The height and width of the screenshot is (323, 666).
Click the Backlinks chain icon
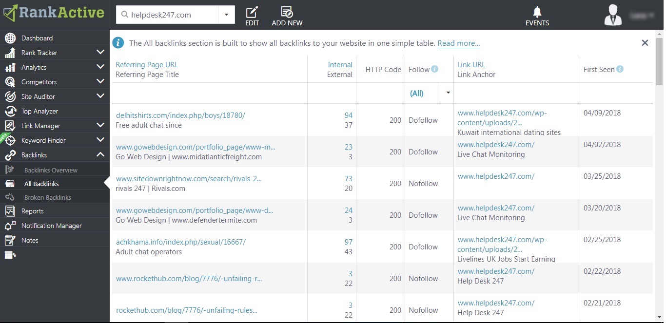coord(10,155)
